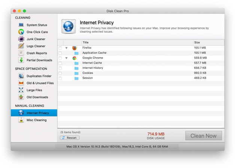This screenshot has height=168, width=235.
Task: Click the Cookies folder icon
Action: [x=76, y=73]
